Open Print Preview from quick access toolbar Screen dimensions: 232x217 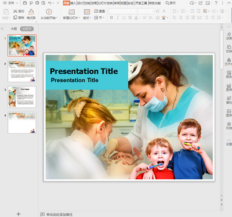coord(43,3)
